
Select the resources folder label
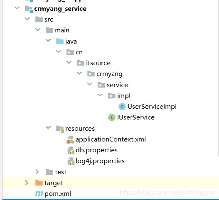(80, 129)
